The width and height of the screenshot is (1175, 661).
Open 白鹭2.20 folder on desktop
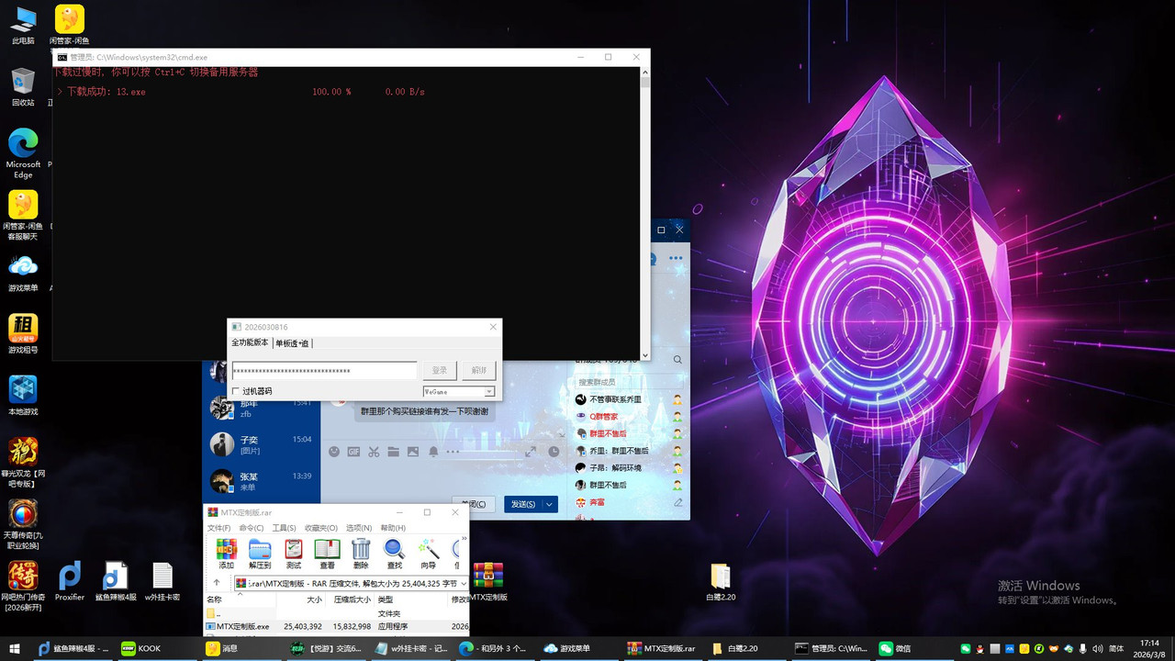coord(721,582)
